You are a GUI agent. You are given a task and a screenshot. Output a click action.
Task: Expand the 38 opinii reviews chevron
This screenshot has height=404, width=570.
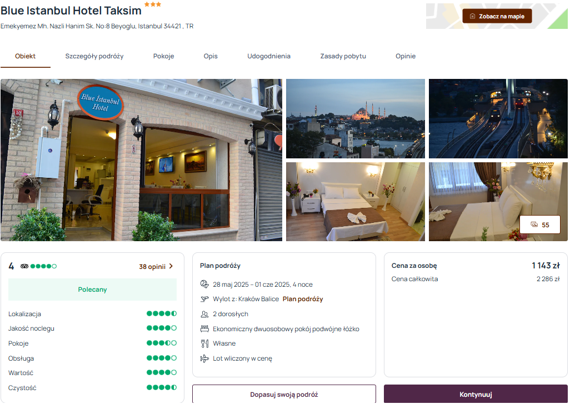[x=171, y=267]
